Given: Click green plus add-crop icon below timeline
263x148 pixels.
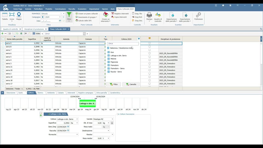Looking at the screenshot, I should pos(41,115).
